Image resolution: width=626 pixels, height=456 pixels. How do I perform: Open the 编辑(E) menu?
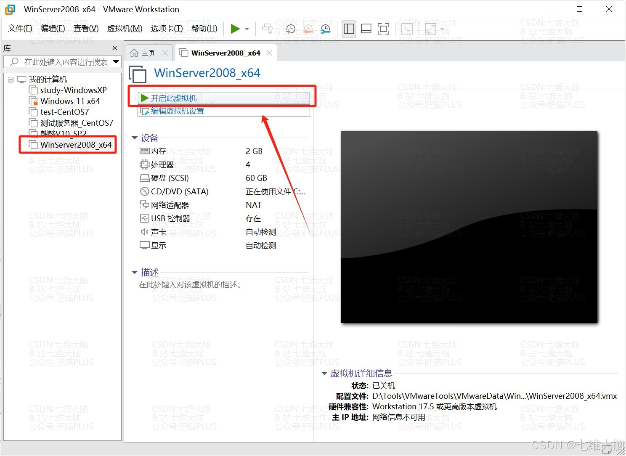point(53,29)
